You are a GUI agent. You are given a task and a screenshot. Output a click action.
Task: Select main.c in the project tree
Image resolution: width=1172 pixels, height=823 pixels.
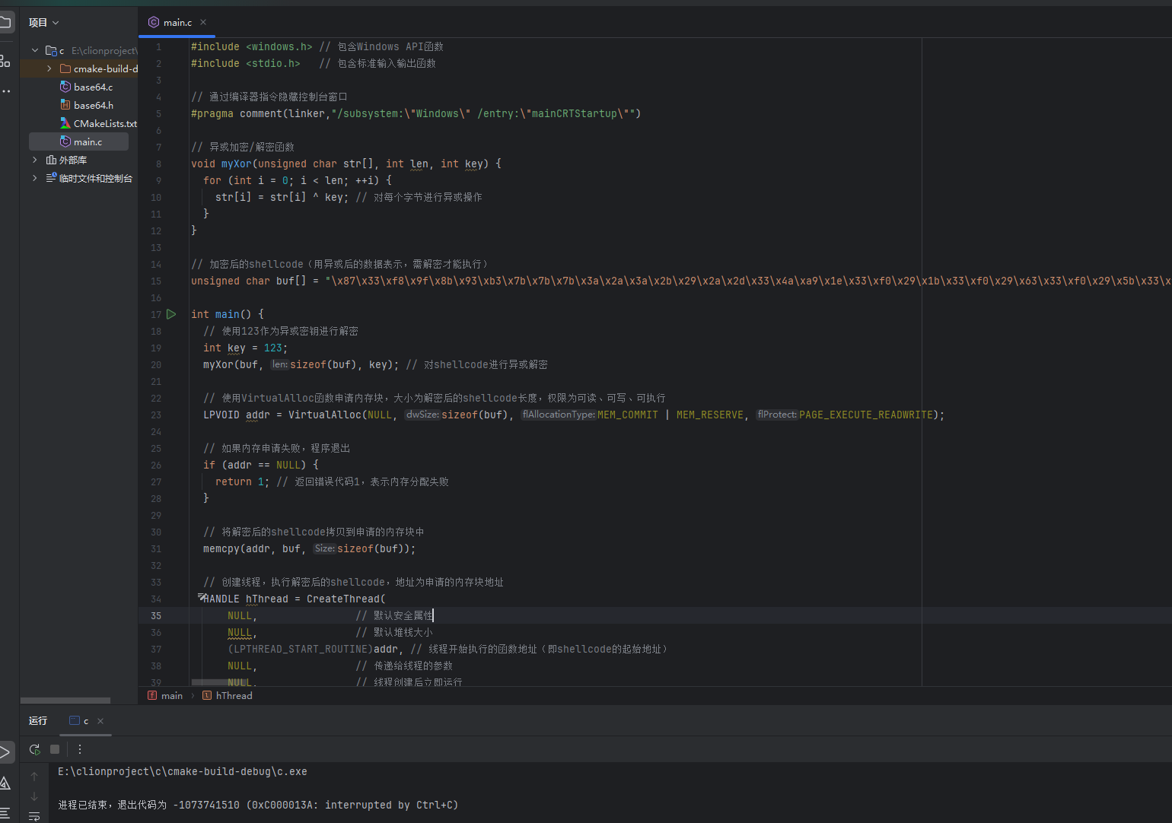pos(88,141)
